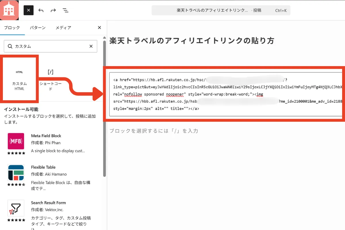This screenshot has width=345, height=230.
Task: Close the inserter panel with X
Action: coord(99,28)
